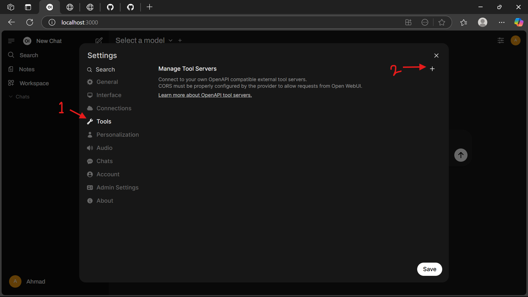Viewport: 528px width, 297px height.
Task: Click the plus icon to add tool server
Action: (432, 69)
